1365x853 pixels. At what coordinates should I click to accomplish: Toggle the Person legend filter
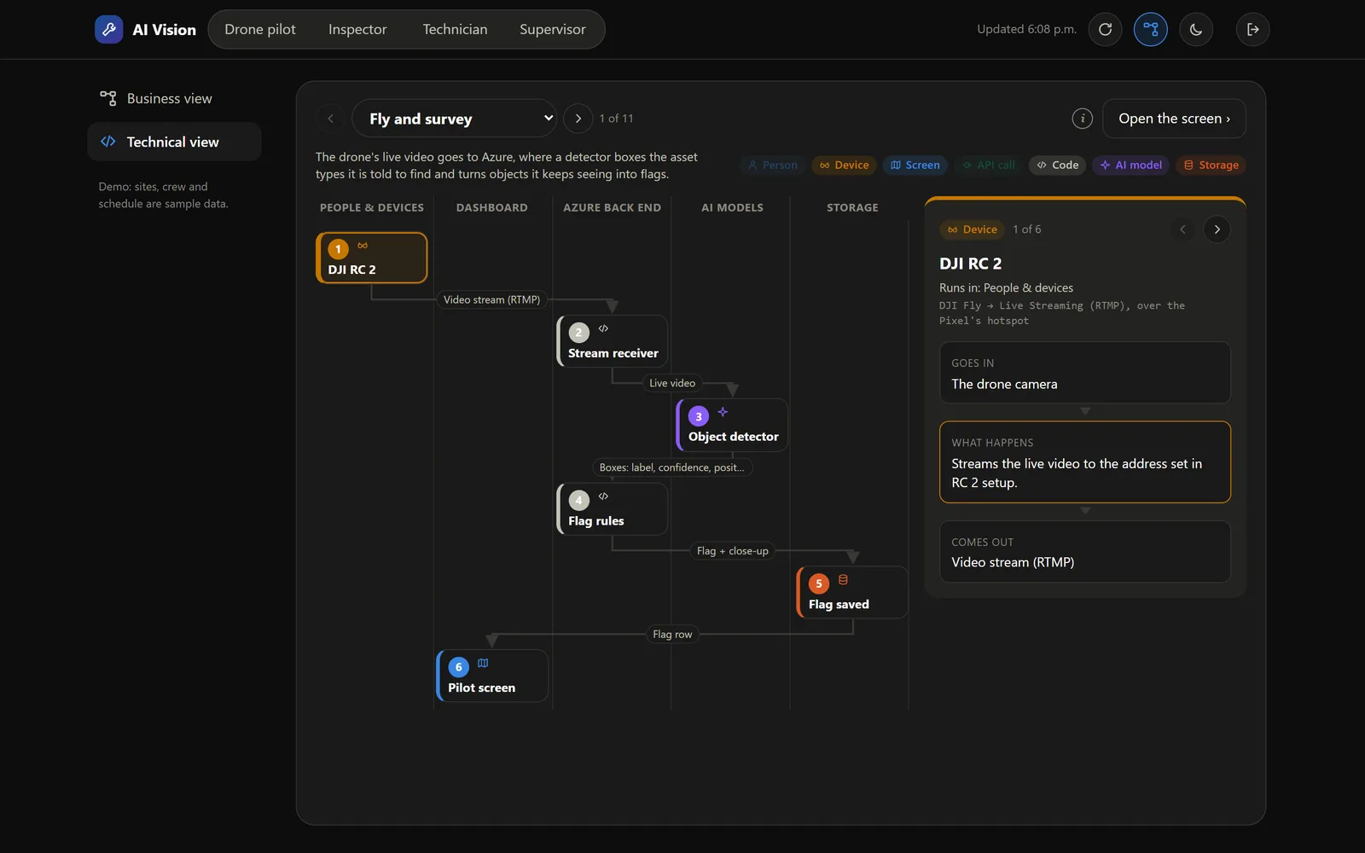click(x=772, y=165)
